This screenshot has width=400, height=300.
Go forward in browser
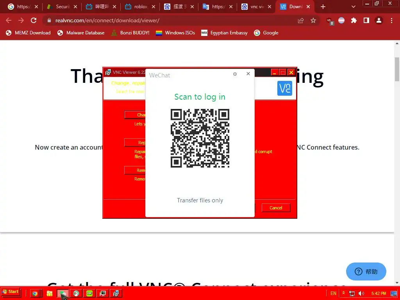(21, 20)
